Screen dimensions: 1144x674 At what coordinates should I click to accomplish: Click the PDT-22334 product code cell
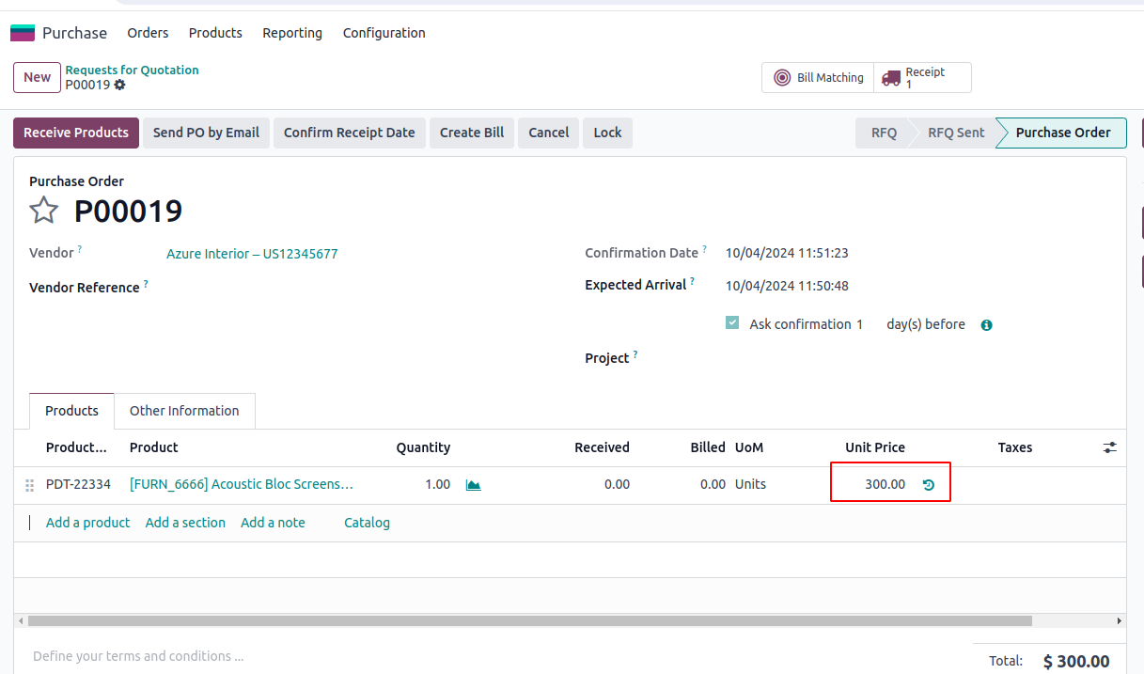pyautogui.click(x=78, y=484)
